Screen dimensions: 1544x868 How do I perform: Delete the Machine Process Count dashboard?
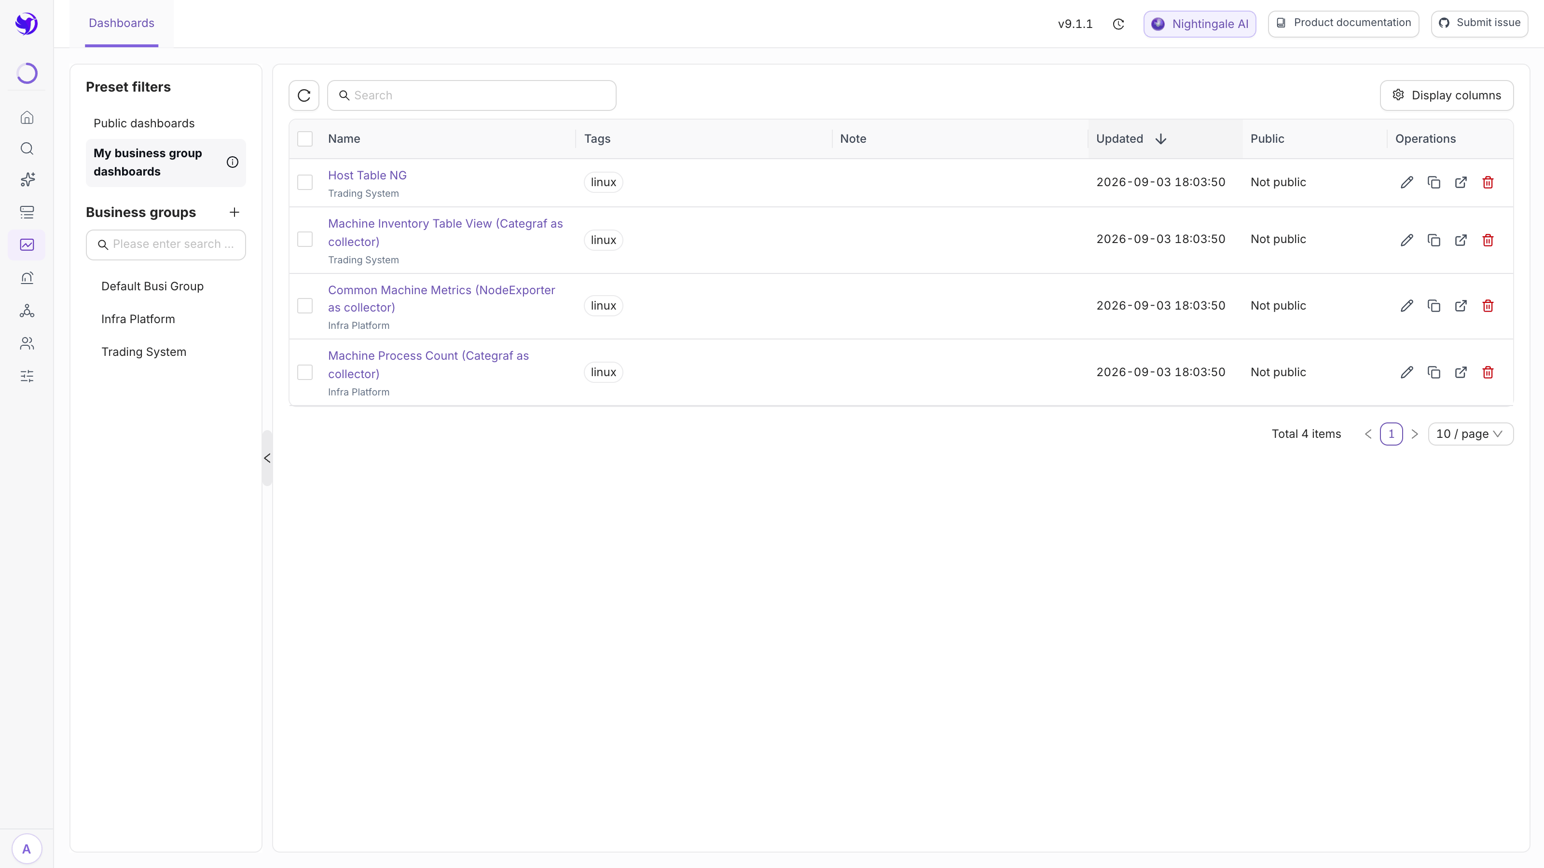click(x=1488, y=372)
